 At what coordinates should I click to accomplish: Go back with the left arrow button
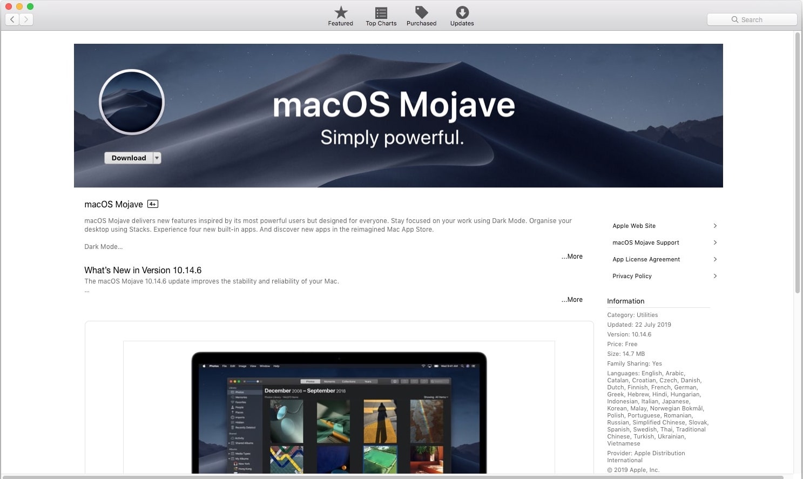click(x=12, y=19)
